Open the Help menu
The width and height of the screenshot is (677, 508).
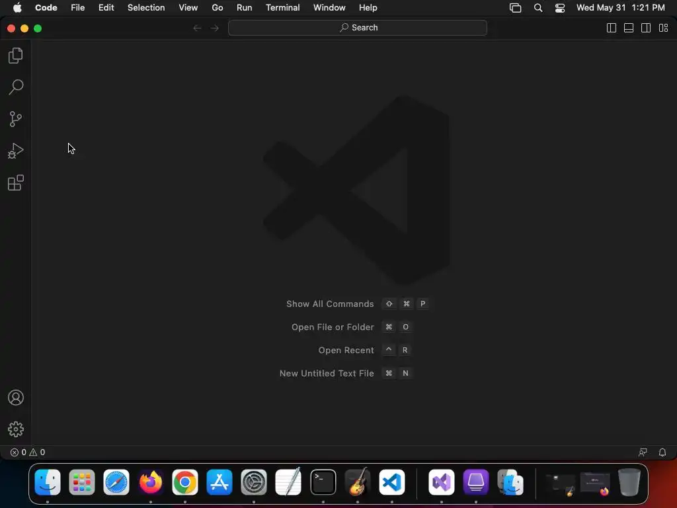tap(368, 8)
